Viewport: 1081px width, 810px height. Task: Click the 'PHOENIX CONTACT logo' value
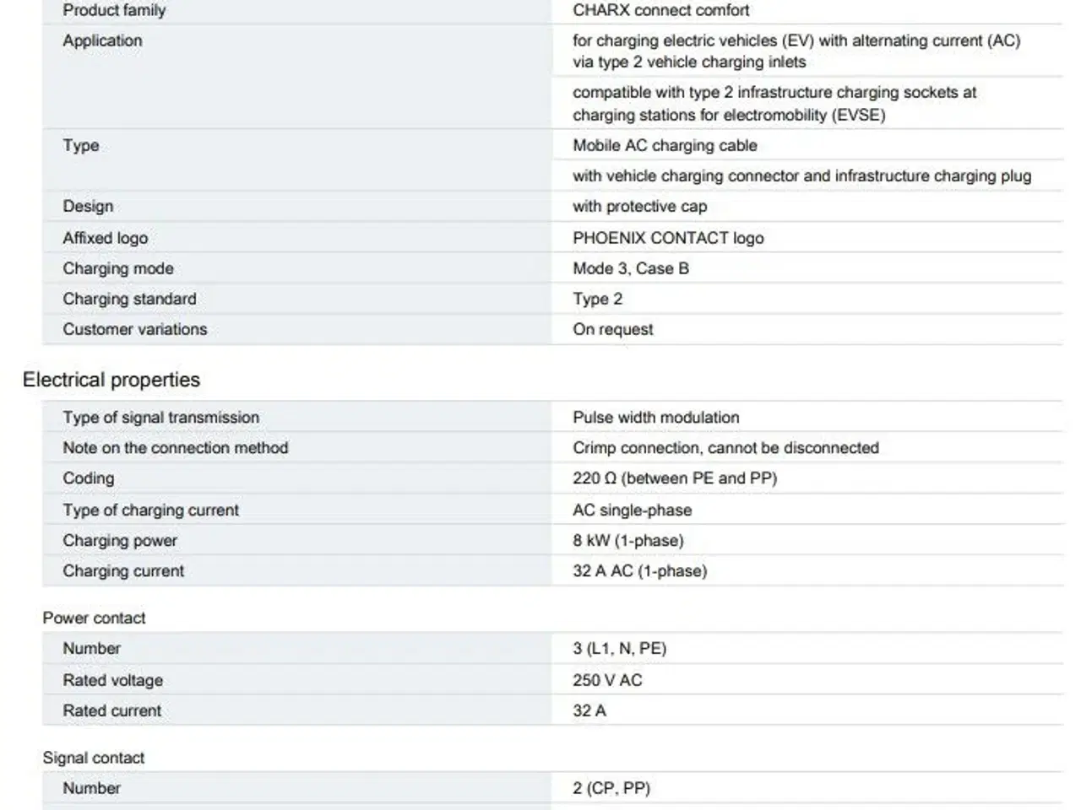click(668, 238)
